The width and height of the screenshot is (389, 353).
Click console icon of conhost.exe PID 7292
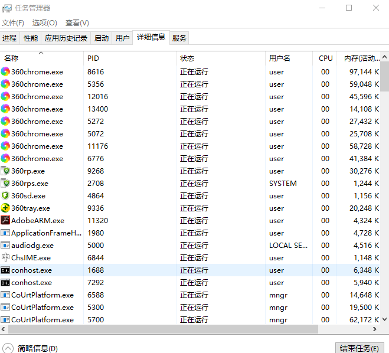click(x=5, y=283)
